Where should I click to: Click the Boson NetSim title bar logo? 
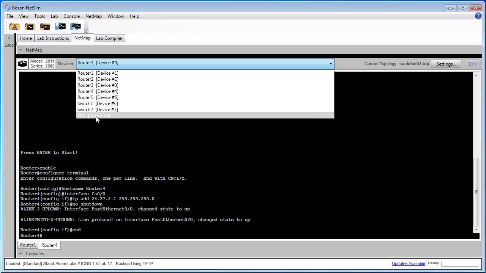[x=7, y=8]
